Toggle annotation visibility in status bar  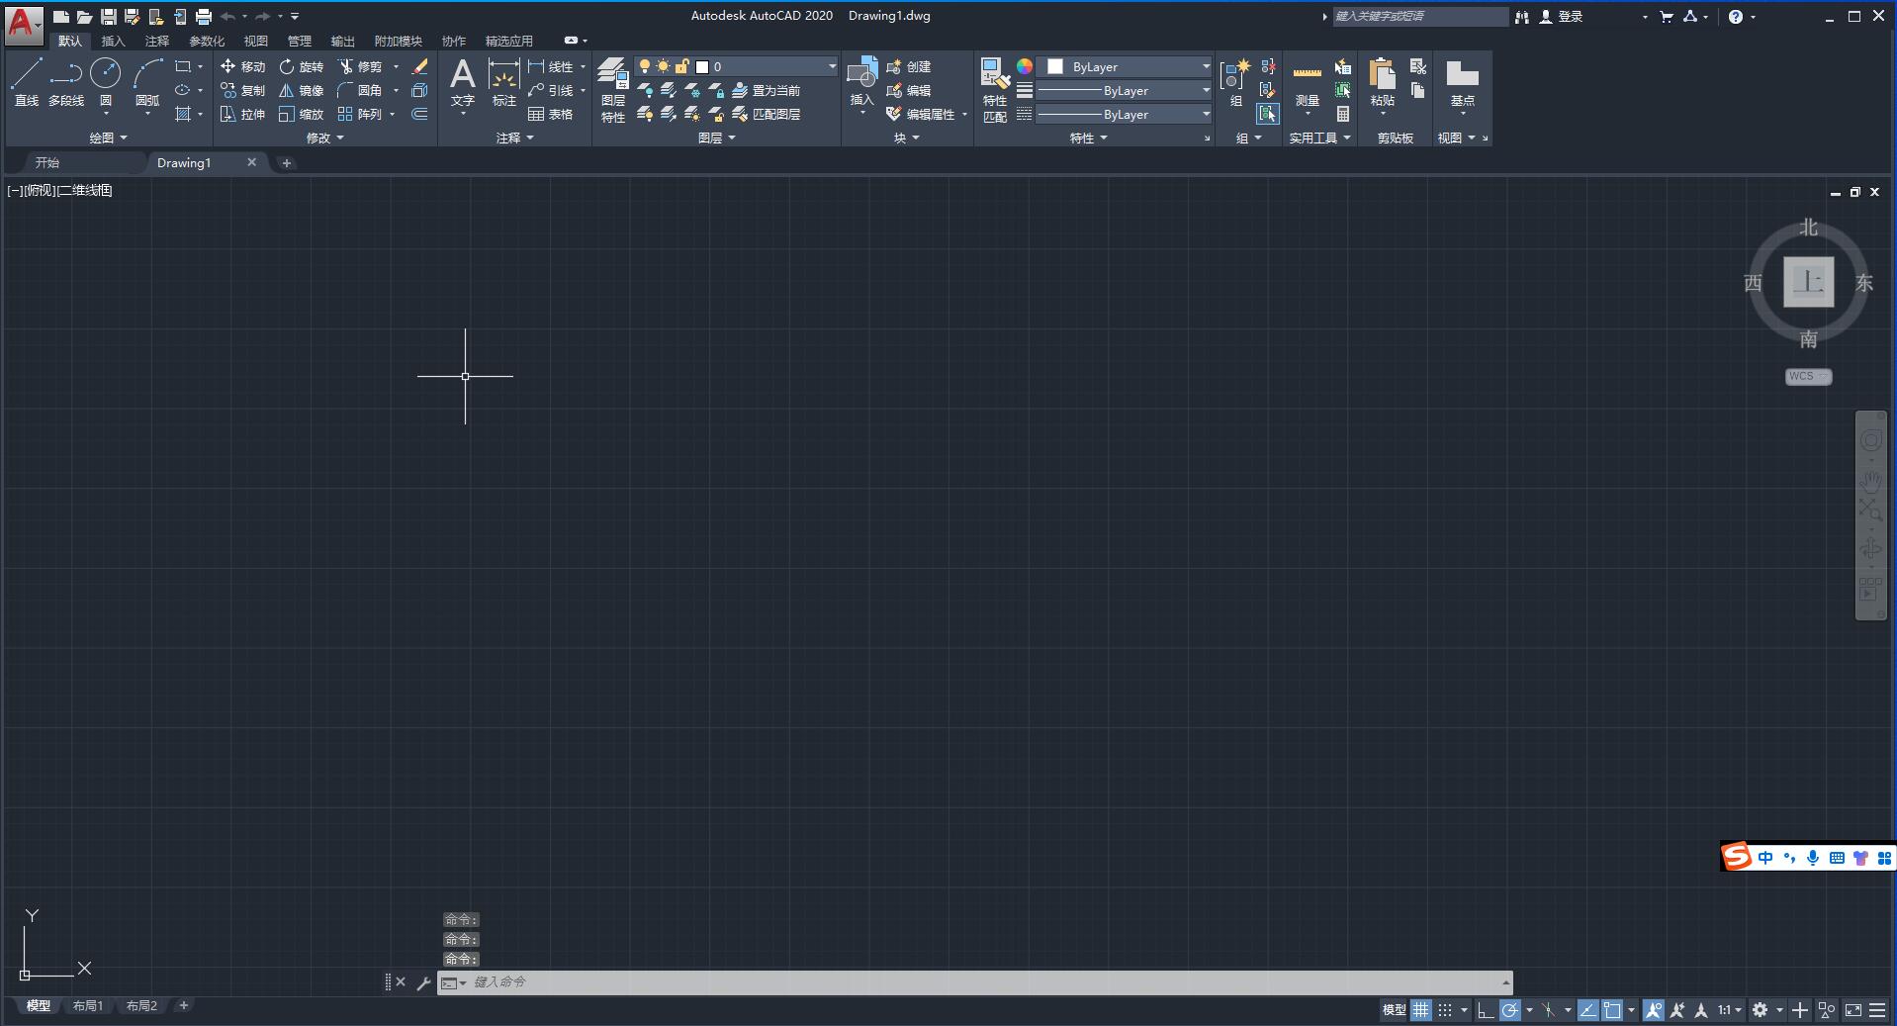tap(1654, 1010)
